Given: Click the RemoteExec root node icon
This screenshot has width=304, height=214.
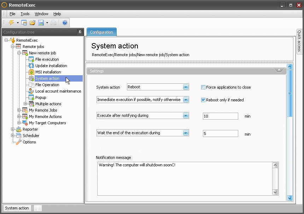Looking at the screenshot, I should point(12,40).
